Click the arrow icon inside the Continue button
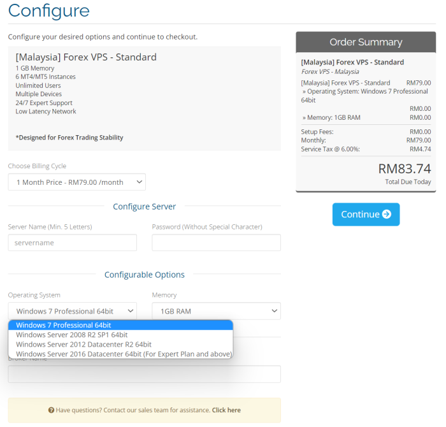 [x=386, y=215]
